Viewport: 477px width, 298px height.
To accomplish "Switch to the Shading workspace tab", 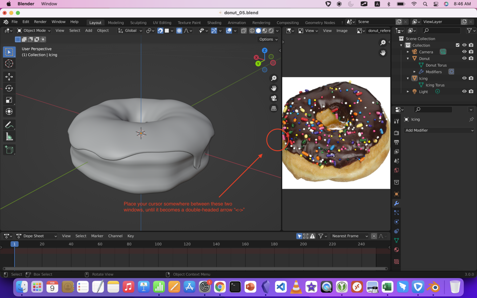I will pyautogui.click(x=214, y=23).
